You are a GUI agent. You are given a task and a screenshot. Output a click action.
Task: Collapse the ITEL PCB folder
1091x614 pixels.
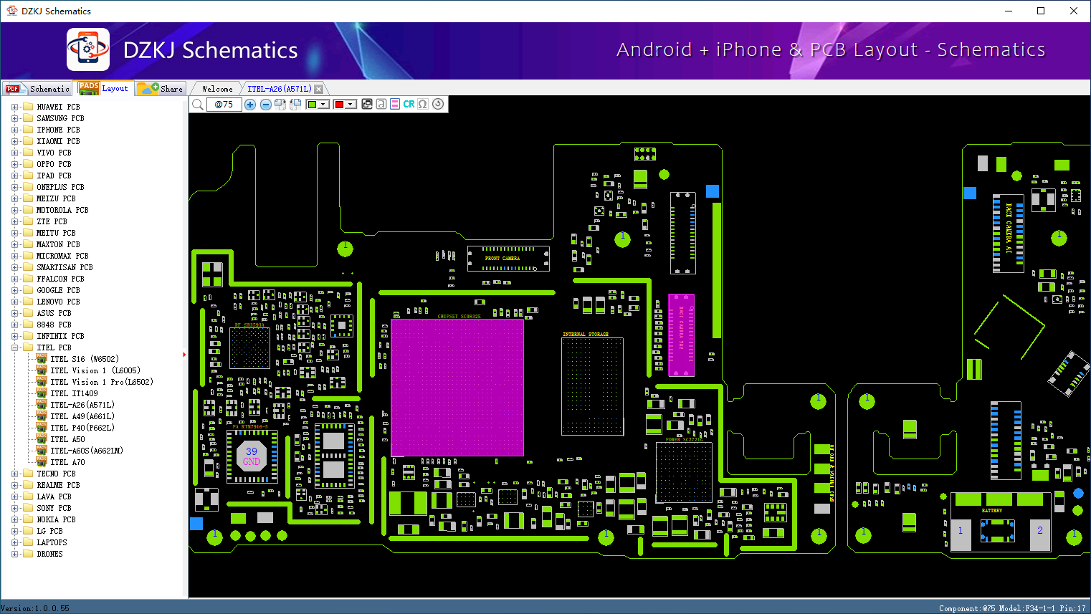click(14, 347)
